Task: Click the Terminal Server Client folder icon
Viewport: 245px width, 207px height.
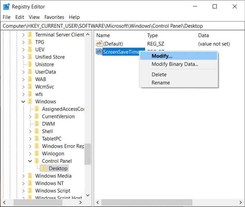Action: (30, 34)
